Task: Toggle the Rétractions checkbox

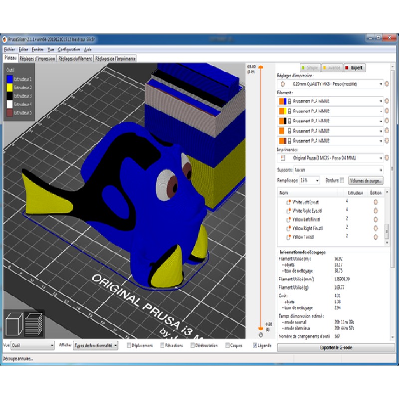Action: (x=163, y=345)
